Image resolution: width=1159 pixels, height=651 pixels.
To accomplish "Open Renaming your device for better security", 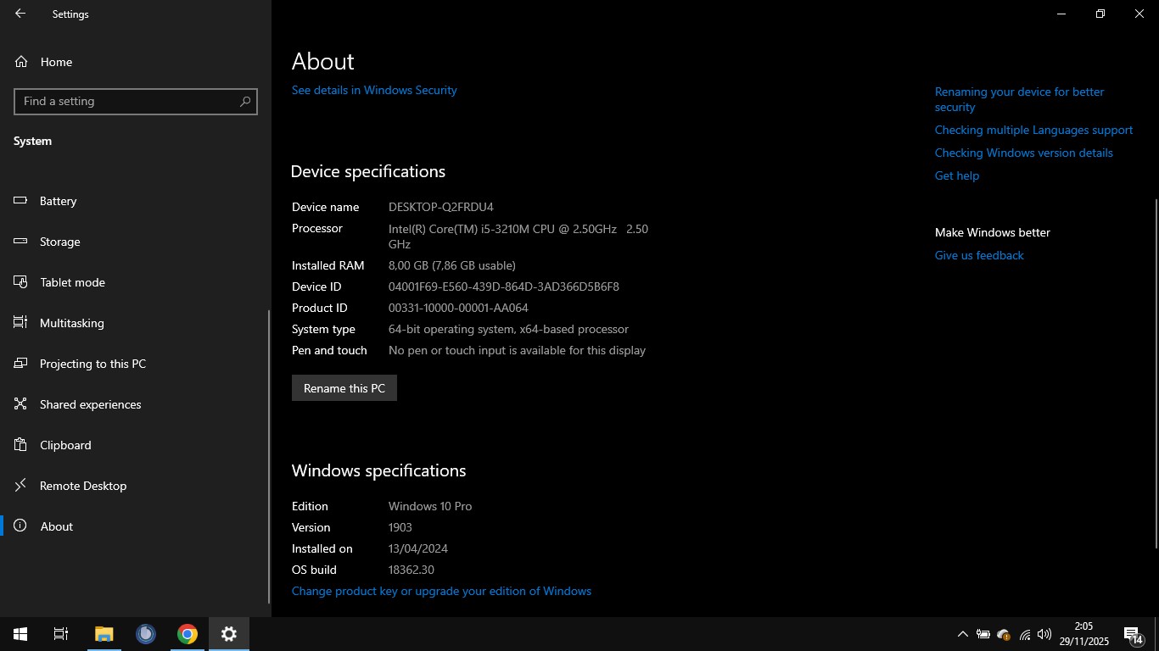I will [x=1019, y=99].
